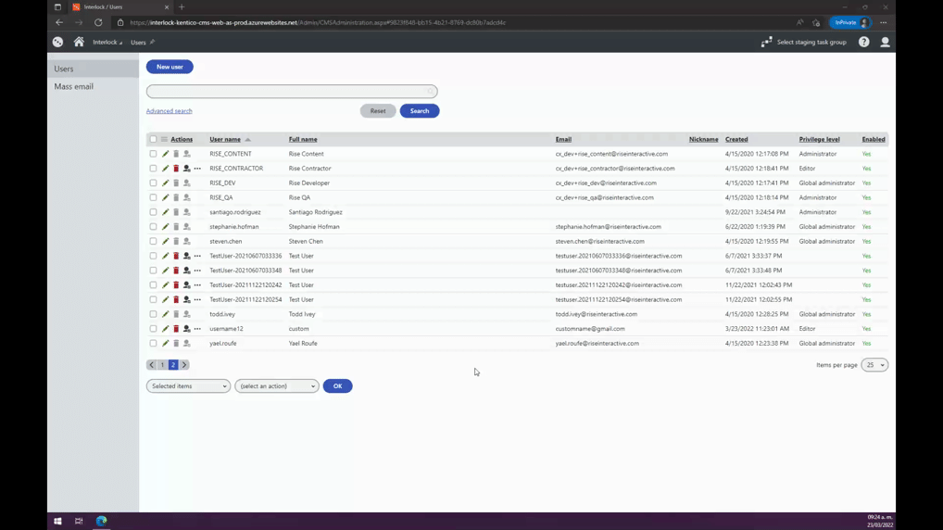943x530 pixels.
Task: Open the help question mark icon
Action: [863, 42]
